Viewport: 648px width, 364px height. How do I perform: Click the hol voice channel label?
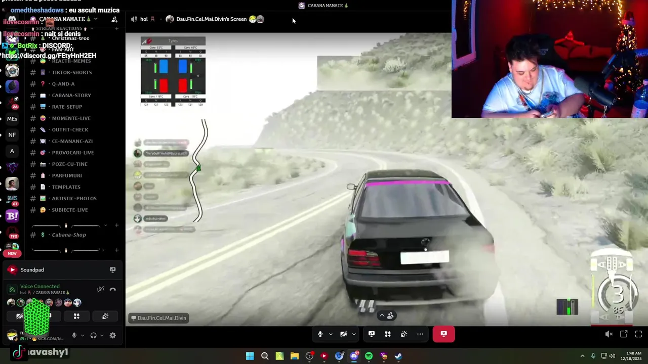point(144,19)
